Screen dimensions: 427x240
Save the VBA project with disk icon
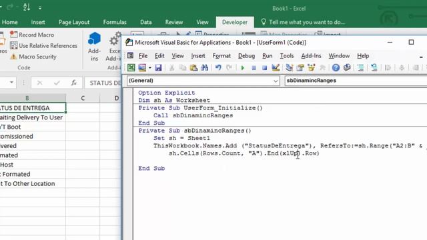pos(158,67)
